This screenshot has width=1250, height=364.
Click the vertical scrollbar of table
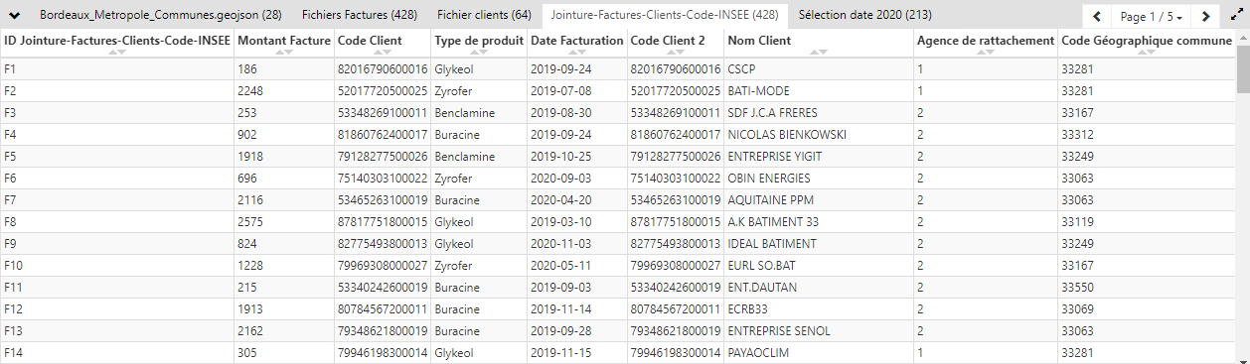[1243, 198]
